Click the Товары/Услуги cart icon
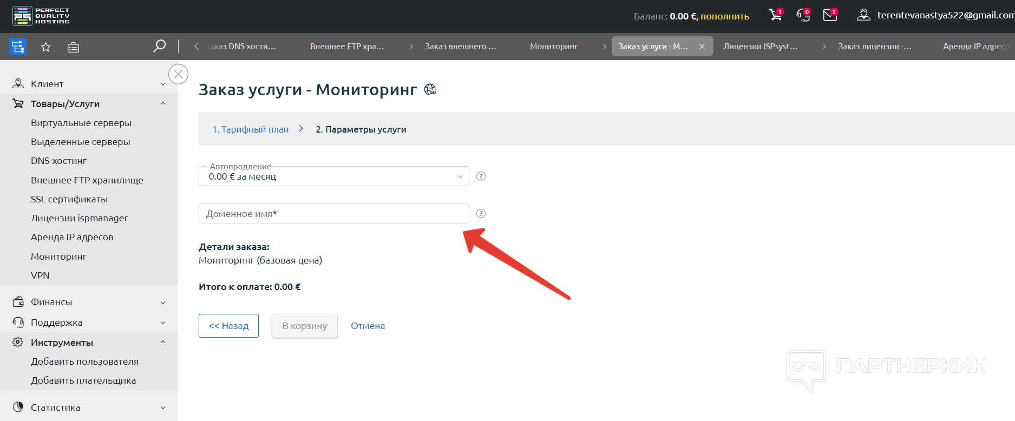 (18, 103)
